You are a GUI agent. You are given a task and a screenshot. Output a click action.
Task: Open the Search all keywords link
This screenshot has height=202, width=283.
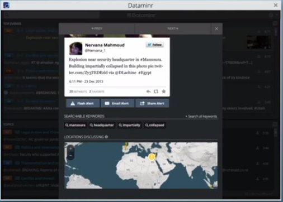[x=201, y=117]
